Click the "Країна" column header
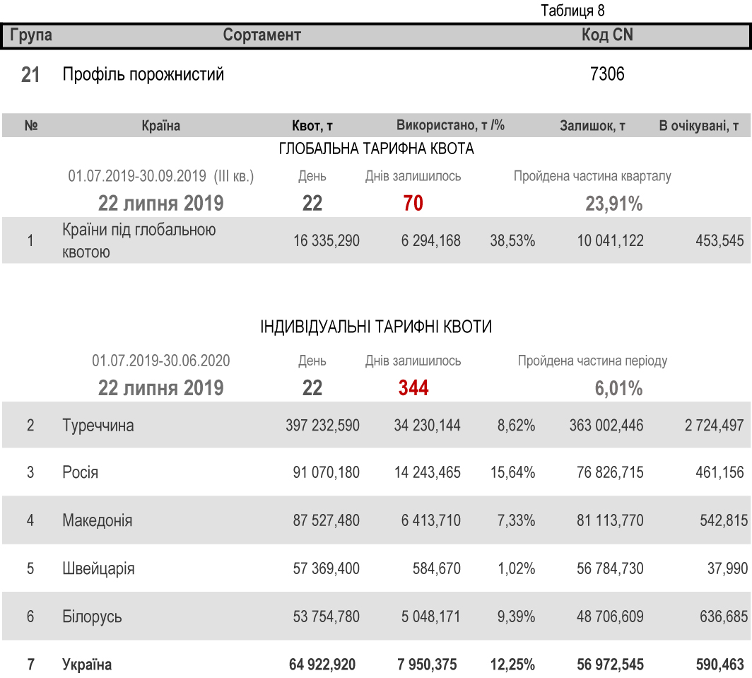This screenshot has width=752, height=678. (x=160, y=126)
